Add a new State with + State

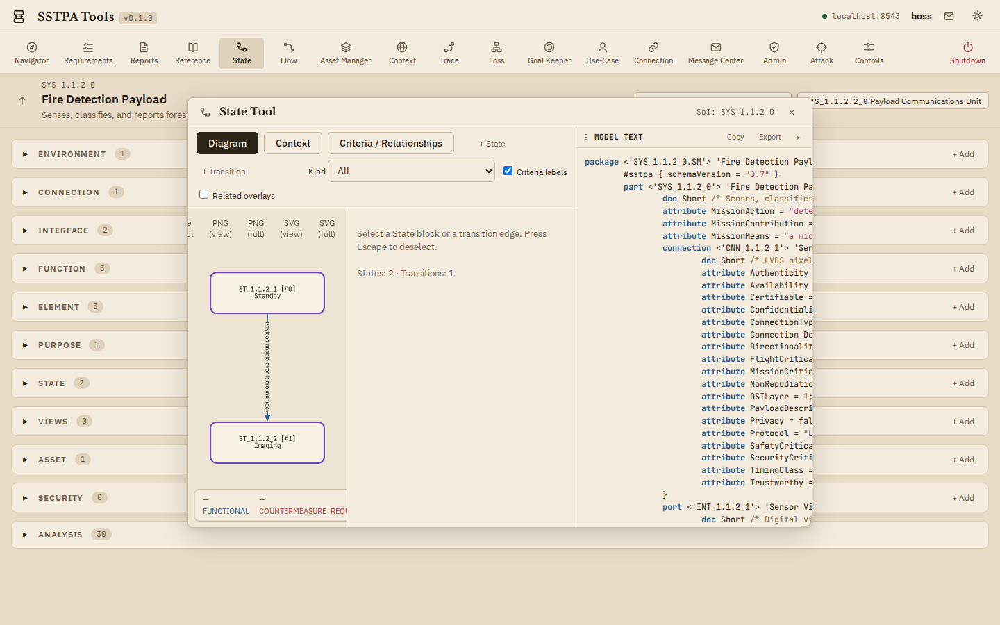(x=492, y=144)
